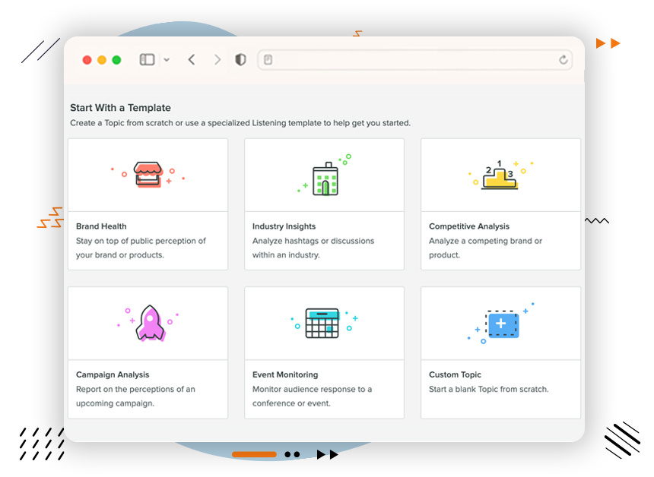Click the Custom Topic plus icon

(502, 324)
